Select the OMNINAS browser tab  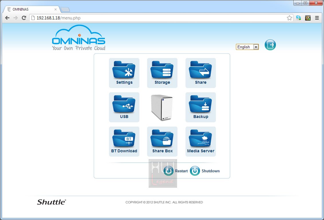coord(32,9)
